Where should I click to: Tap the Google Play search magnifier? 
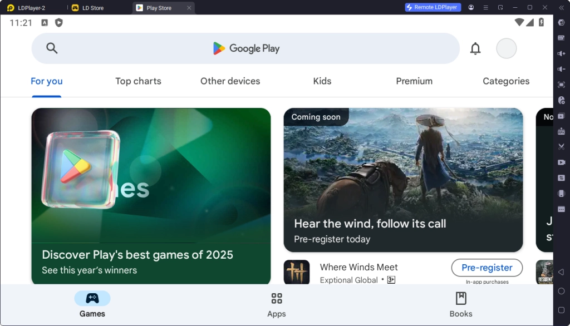[x=51, y=48]
